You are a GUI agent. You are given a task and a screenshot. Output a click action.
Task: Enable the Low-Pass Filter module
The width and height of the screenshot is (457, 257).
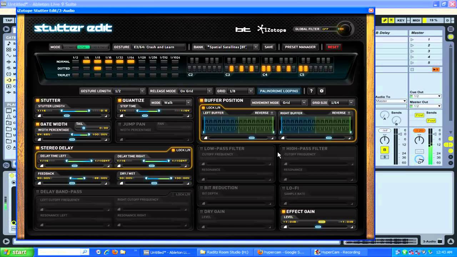tap(201, 148)
